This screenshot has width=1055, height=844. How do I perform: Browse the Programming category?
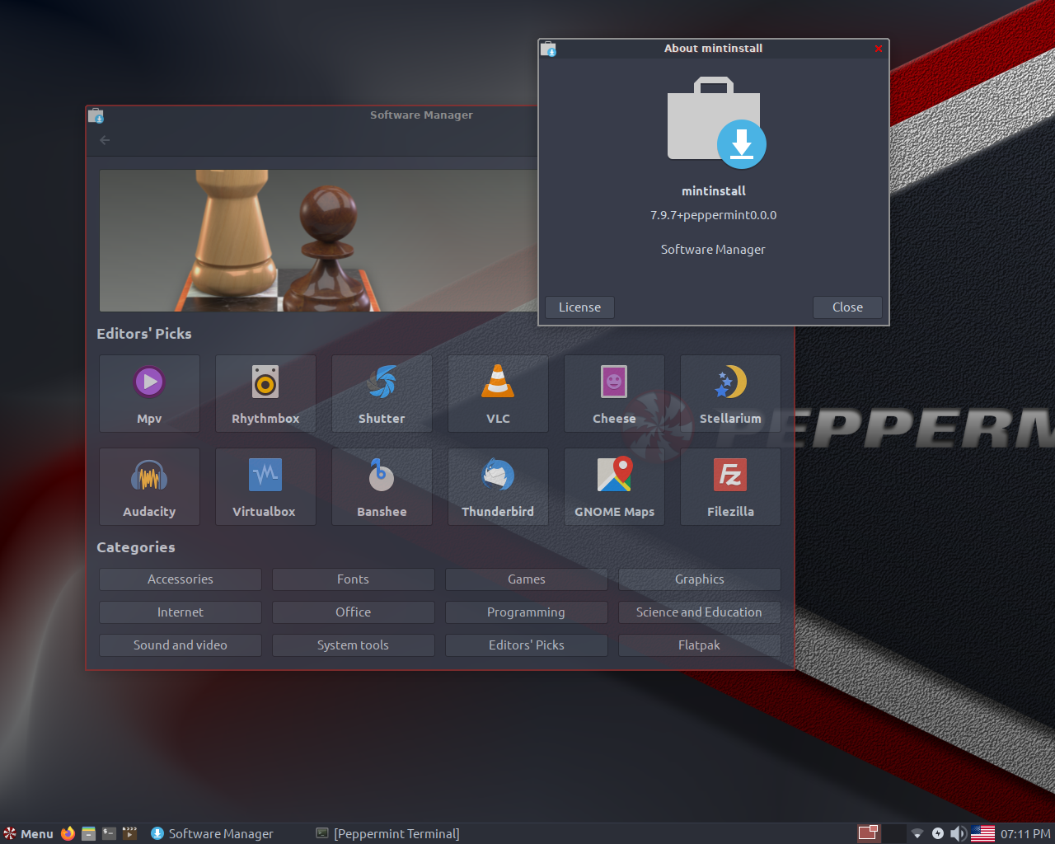pyautogui.click(x=527, y=612)
